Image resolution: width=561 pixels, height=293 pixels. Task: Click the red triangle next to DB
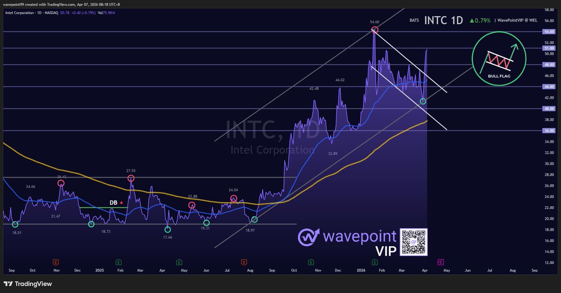pos(122,202)
